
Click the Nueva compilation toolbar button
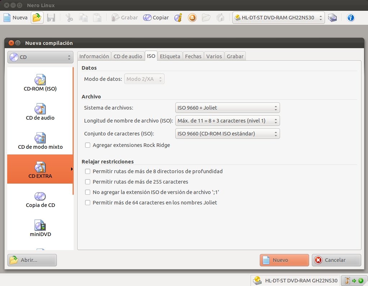click(15, 18)
